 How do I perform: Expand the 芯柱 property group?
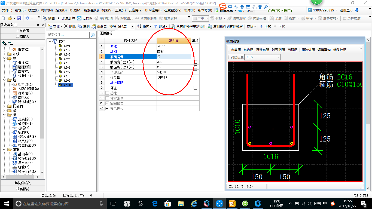pos(107,93)
